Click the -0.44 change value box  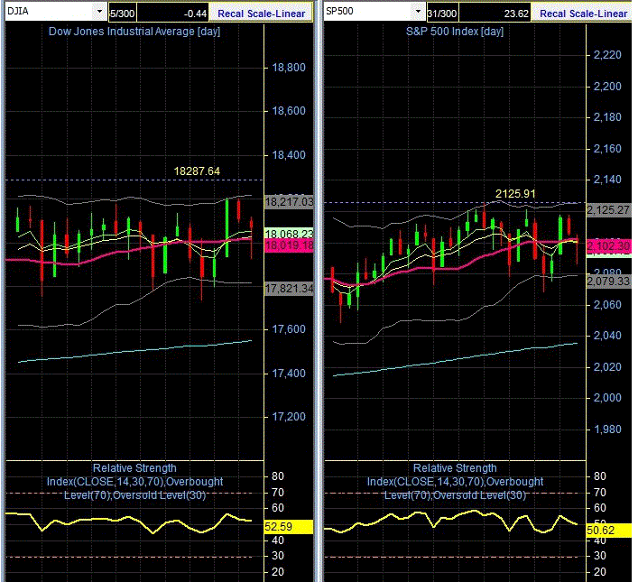[x=172, y=13]
